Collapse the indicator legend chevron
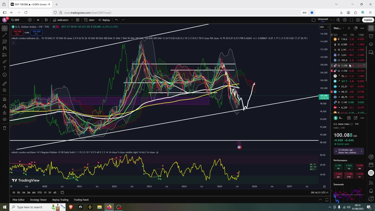This screenshot has height=211, width=375. point(13,43)
